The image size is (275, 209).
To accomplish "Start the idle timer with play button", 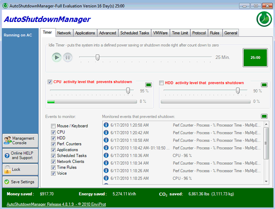I will [x=57, y=57].
